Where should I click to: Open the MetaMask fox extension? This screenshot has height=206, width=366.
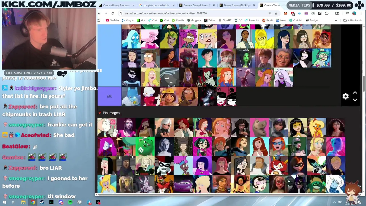click(285, 13)
